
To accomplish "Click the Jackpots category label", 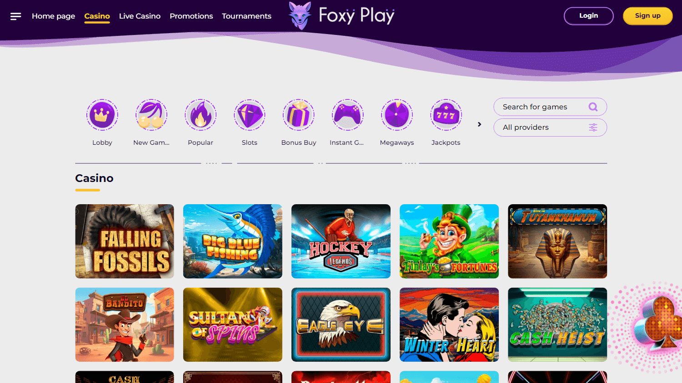I will pyautogui.click(x=446, y=142).
